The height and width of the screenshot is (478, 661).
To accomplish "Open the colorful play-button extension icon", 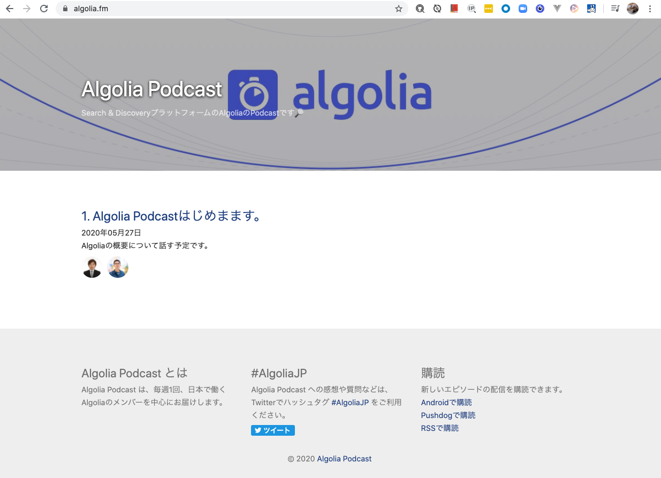I will [574, 9].
